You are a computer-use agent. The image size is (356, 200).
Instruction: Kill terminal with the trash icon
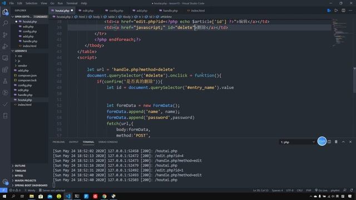coord(336,142)
